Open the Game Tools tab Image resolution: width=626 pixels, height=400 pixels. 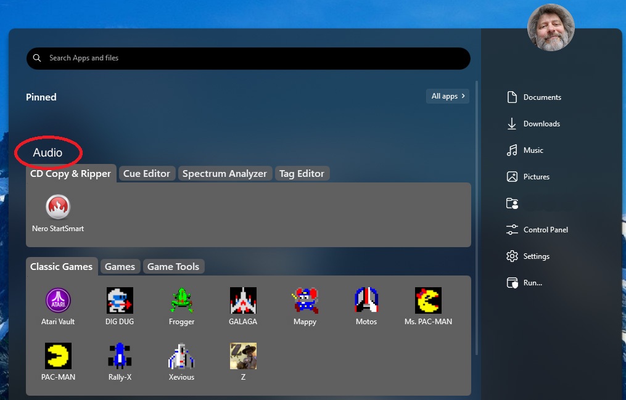(173, 266)
